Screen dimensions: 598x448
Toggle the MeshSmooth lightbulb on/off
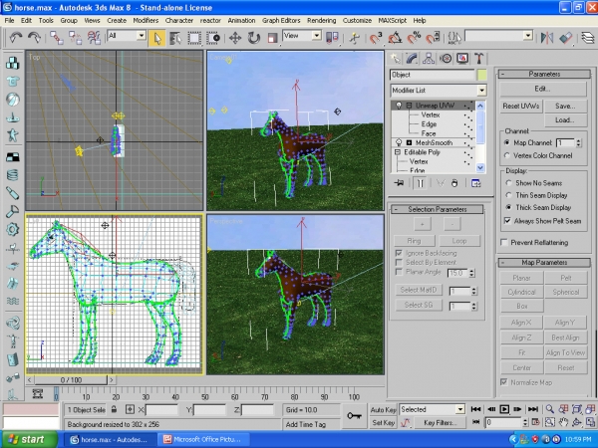pyautogui.click(x=399, y=142)
